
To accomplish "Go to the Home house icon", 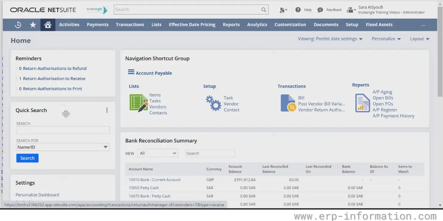I will pyautogui.click(x=48, y=25).
